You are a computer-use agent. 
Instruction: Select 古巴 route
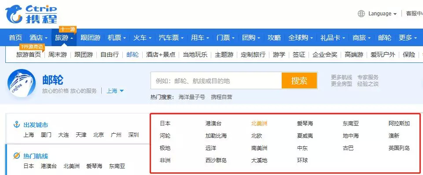pyautogui.click(x=348, y=148)
